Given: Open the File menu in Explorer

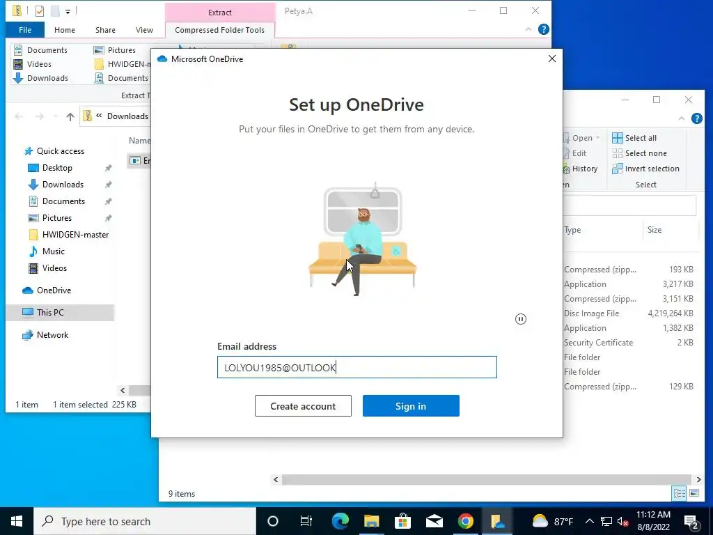Looking at the screenshot, I should coord(25,30).
